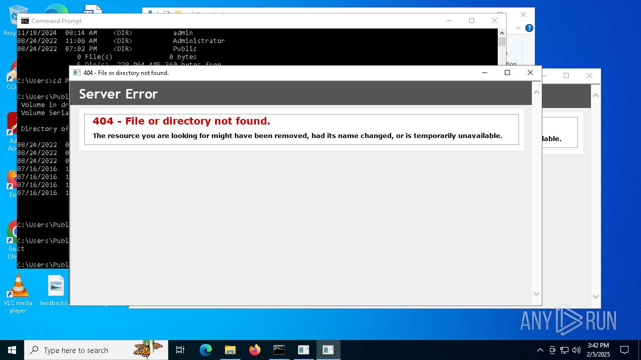Click scroll-down arrow in front 404 window

coord(536,293)
